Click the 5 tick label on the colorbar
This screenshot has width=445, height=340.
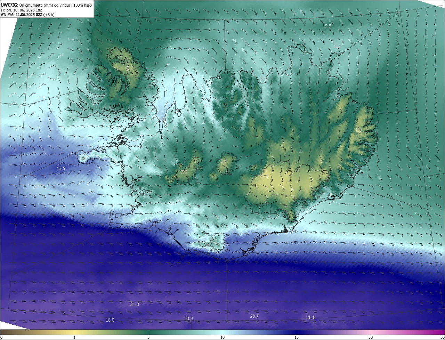(x=148, y=337)
